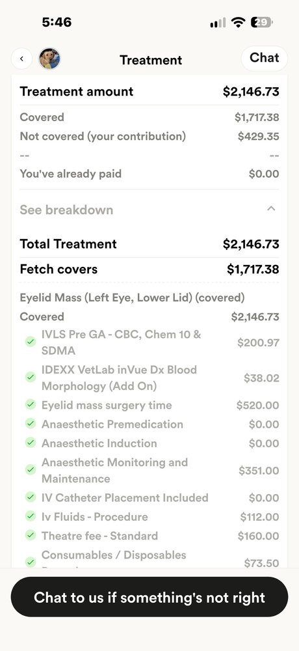This screenshot has width=299, height=651.
Task: Select the Fetch covers amount row
Action: (x=149, y=269)
